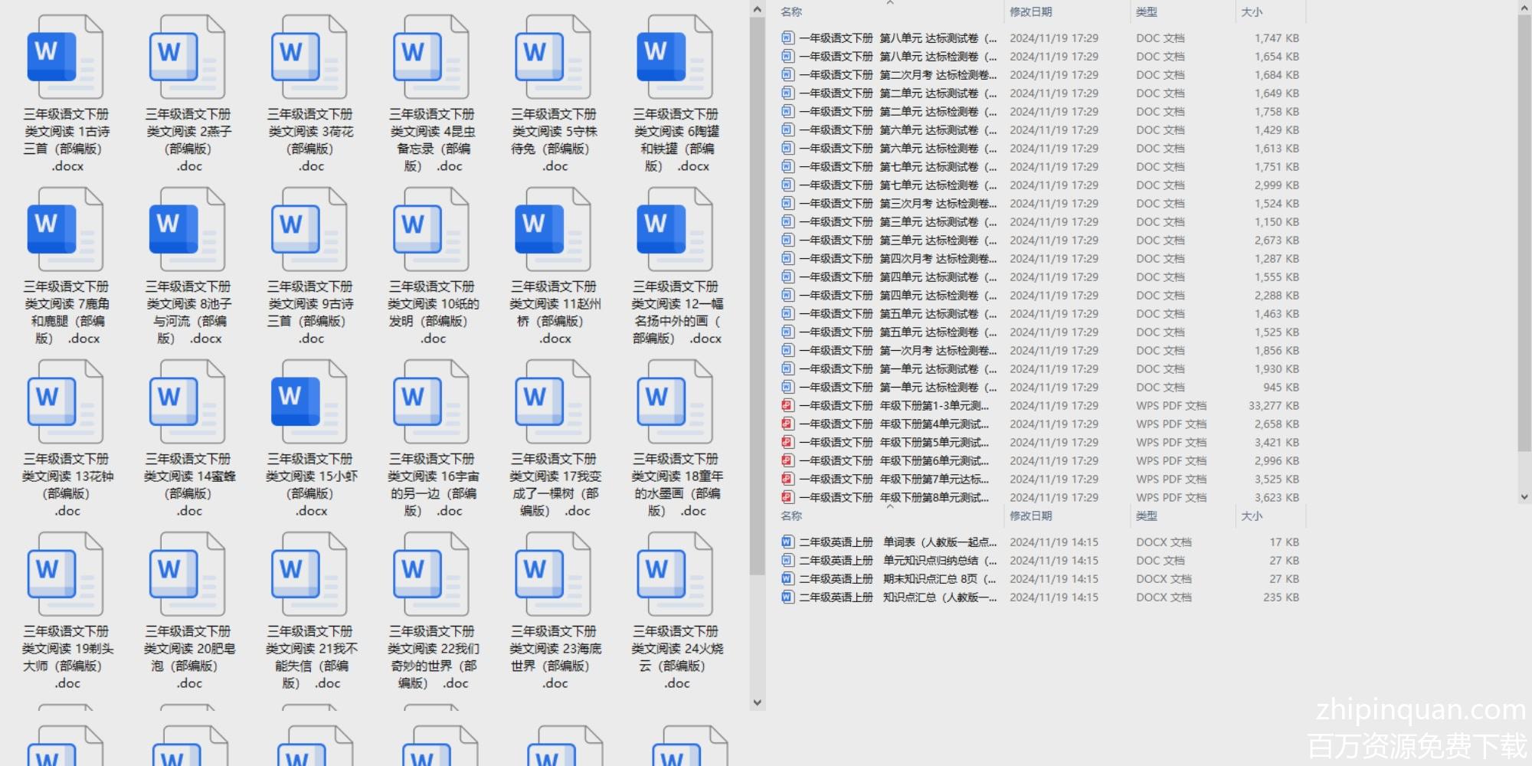Sort lower file list by 类型 column
Viewport: 1532px width, 766px height.
[x=1147, y=516]
